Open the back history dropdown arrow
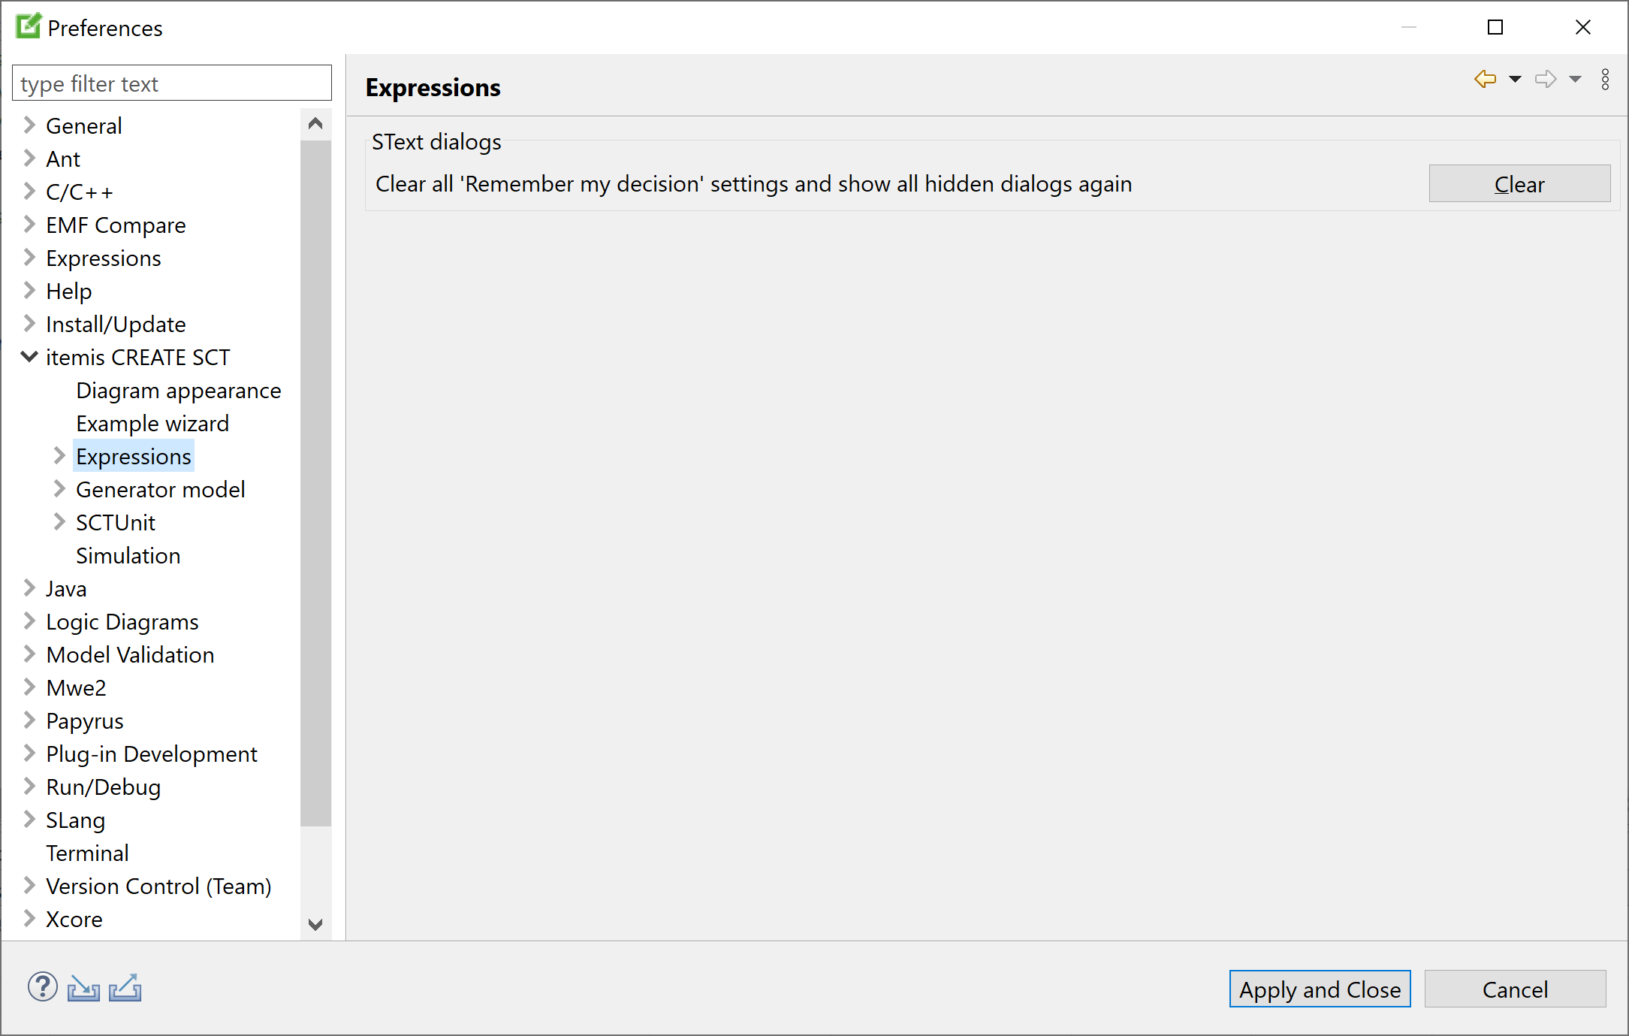Screen dimensions: 1629x1036 point(1515,79)
